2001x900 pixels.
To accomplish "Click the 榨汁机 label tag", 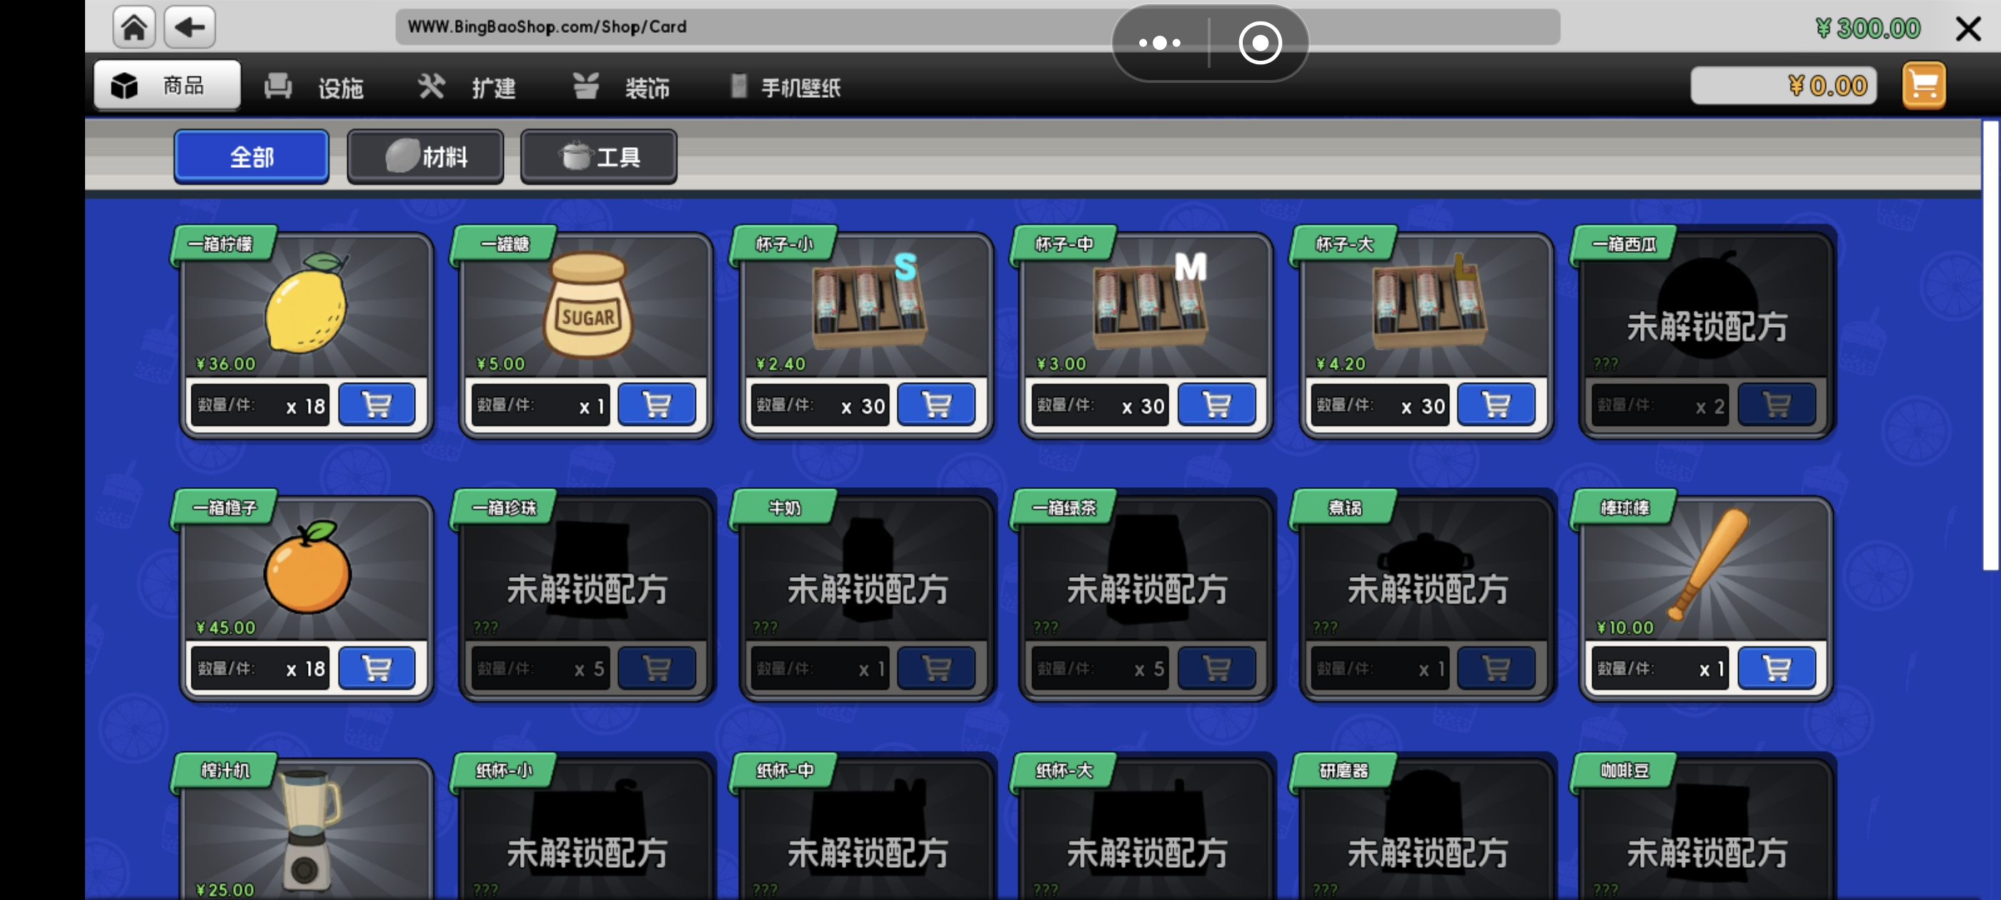I will (224, 771).
